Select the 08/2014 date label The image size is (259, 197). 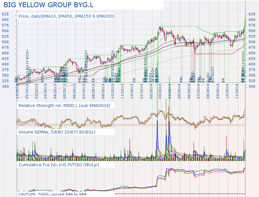pyautogui.click(x=208, y=91)
